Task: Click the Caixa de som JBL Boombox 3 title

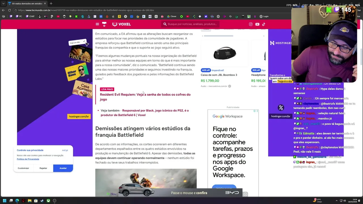Action: coord(219,75)
